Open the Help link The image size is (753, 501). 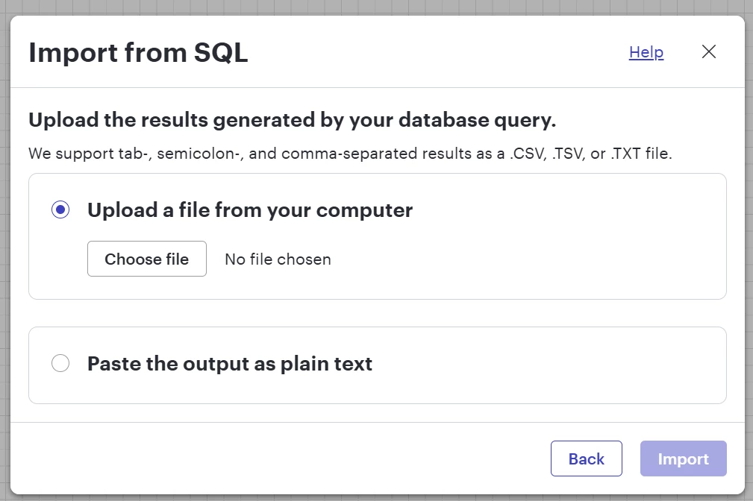[x=646, y=52]
